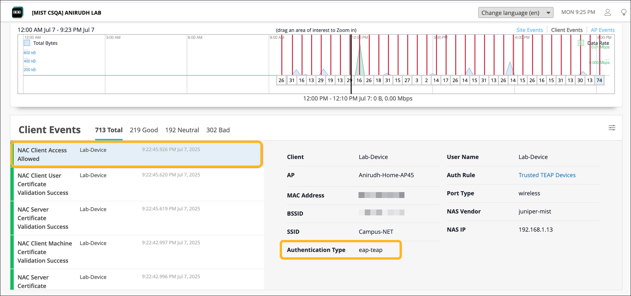Viewport: 631px width, 296px height.
Task: Click the lightbulb help icon
Action: point(623,12)
